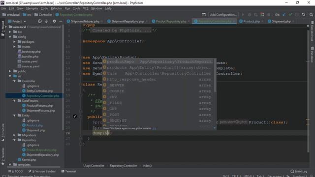Collapse the src folder
The height and width of the screenshot is (177, 315).
coord(10,76)
